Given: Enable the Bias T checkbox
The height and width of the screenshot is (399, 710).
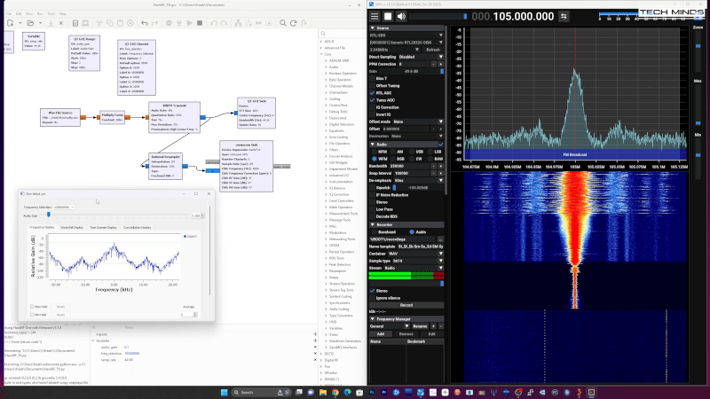Looking at the screenshot, I should coord(373,78).
